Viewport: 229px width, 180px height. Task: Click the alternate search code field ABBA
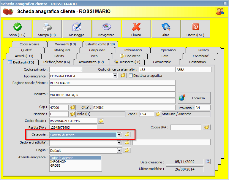tap(194, 70)
